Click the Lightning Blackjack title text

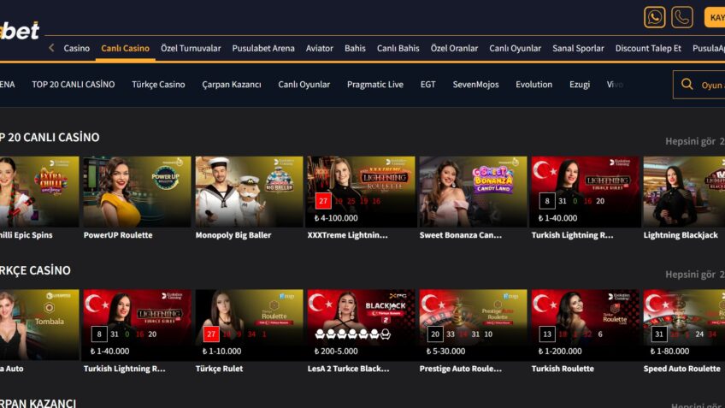pos(681,235)
